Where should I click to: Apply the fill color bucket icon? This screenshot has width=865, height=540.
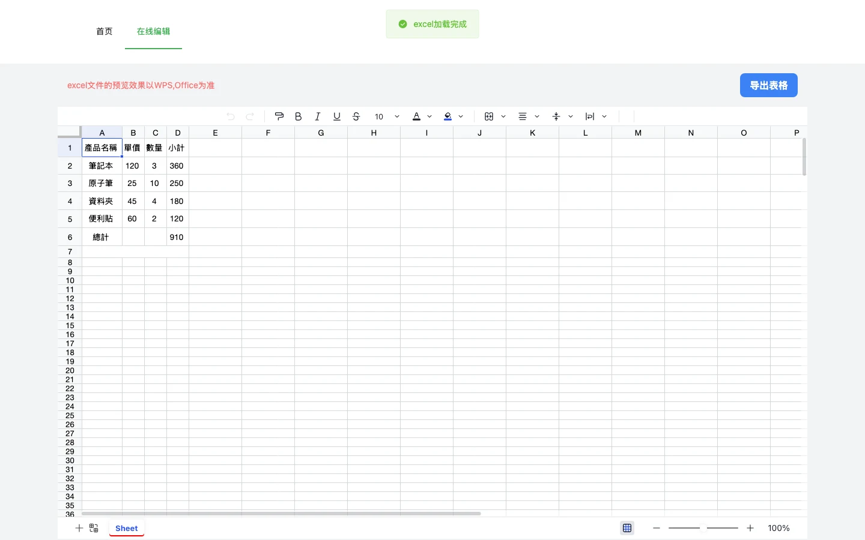(448, 116)
